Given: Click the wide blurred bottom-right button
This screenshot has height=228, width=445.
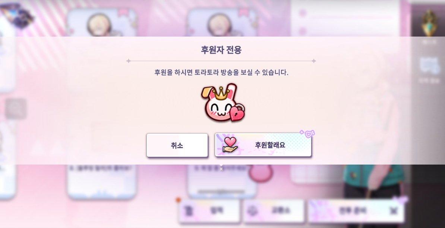Looking at the screenshot, I should [x=356, y=211].
